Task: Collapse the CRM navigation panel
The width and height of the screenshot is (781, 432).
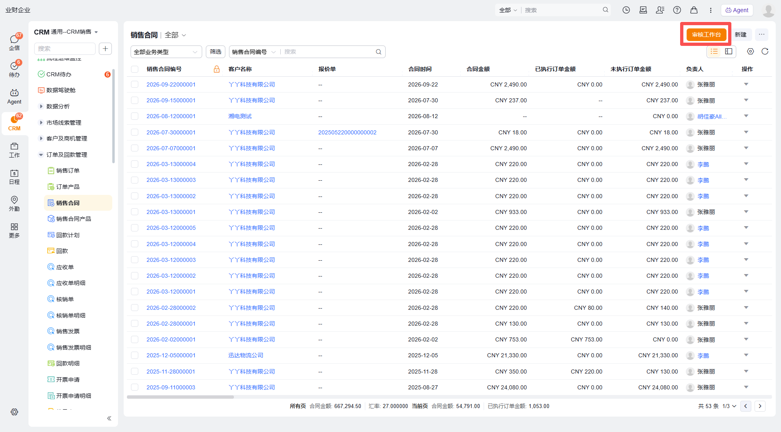Action: [x=109, y=418]
